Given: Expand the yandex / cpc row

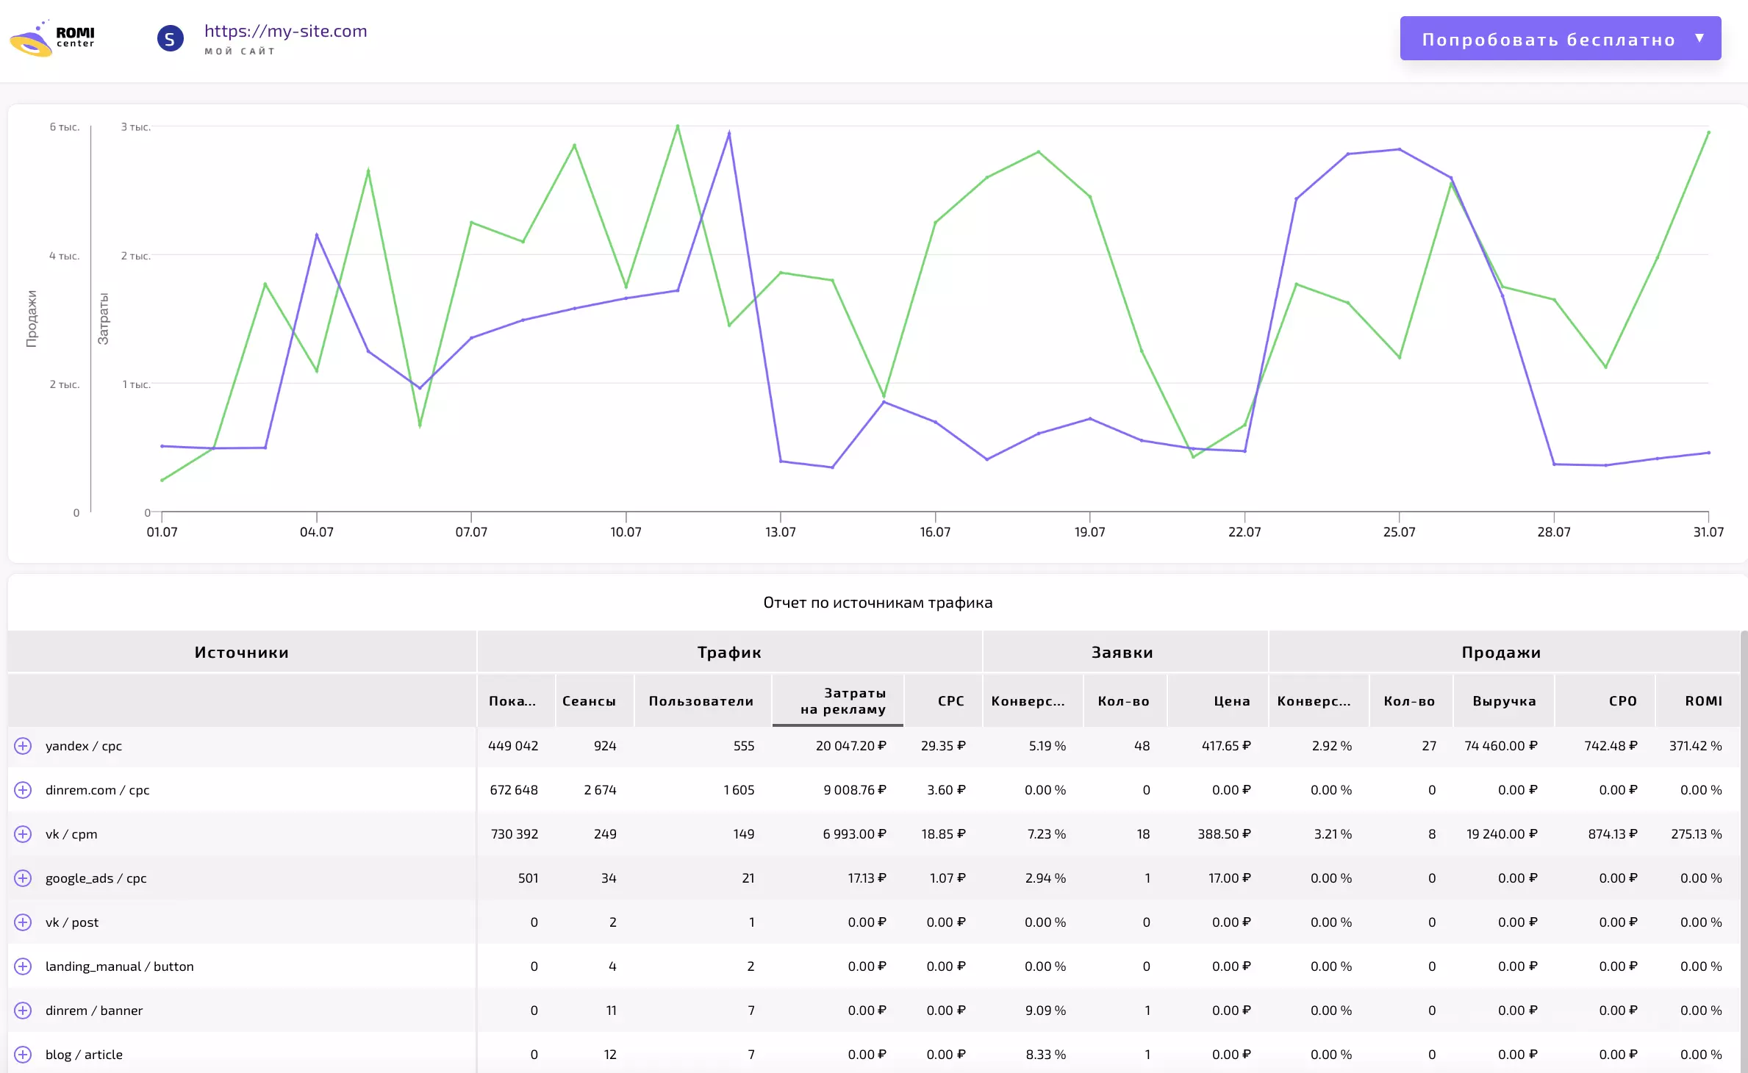Looking at the screenshot, I should point(23,746).
